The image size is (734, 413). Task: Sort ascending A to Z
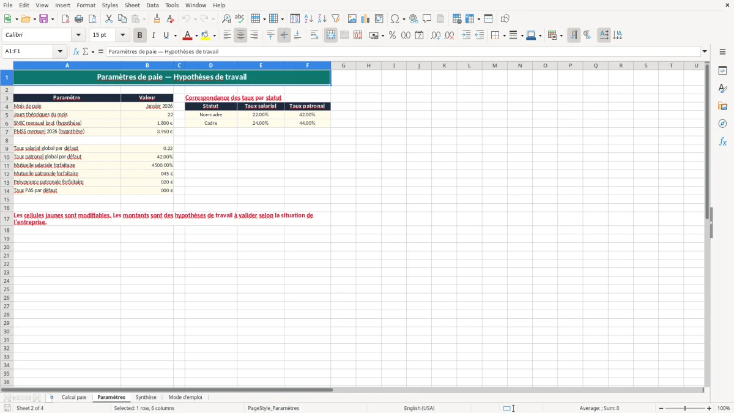(x=309, y=18)
